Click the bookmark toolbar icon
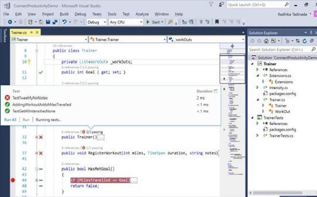This screenshot has width=317, height=197. (x=217, y=22)
